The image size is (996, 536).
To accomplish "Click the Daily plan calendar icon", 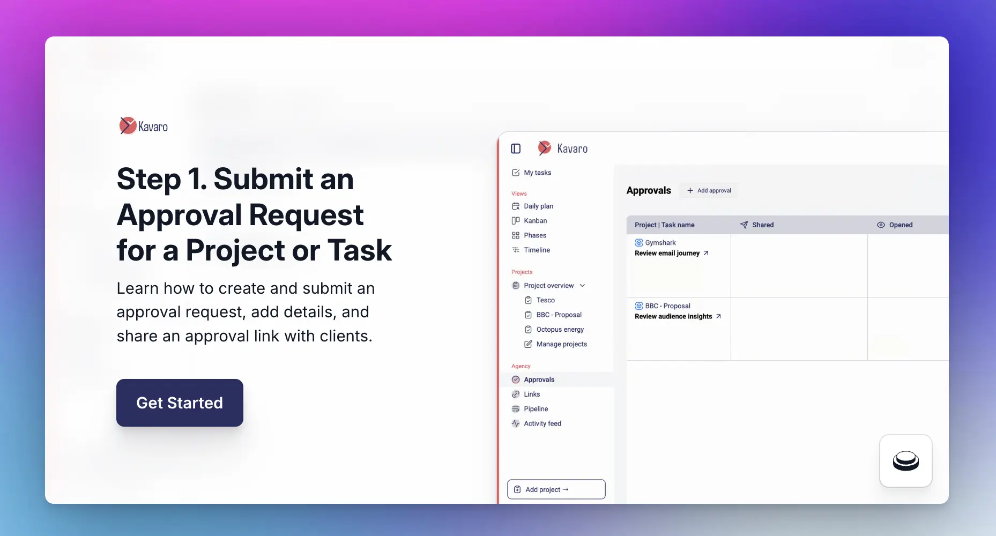I will click(x=516, y=206).
